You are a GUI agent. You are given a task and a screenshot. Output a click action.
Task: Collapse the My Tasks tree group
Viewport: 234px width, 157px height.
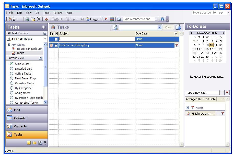click(x=9, y=45)
